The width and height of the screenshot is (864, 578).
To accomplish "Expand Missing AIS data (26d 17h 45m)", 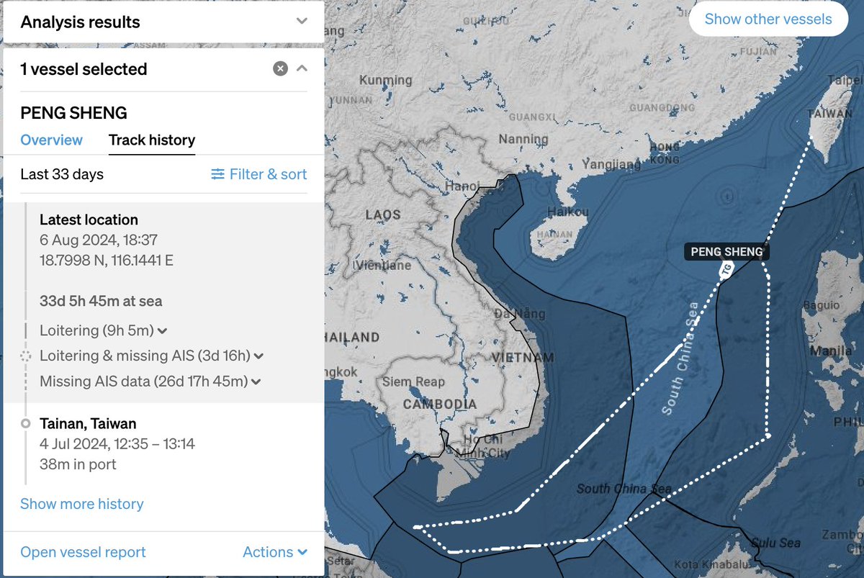I will tap(150, 381).
